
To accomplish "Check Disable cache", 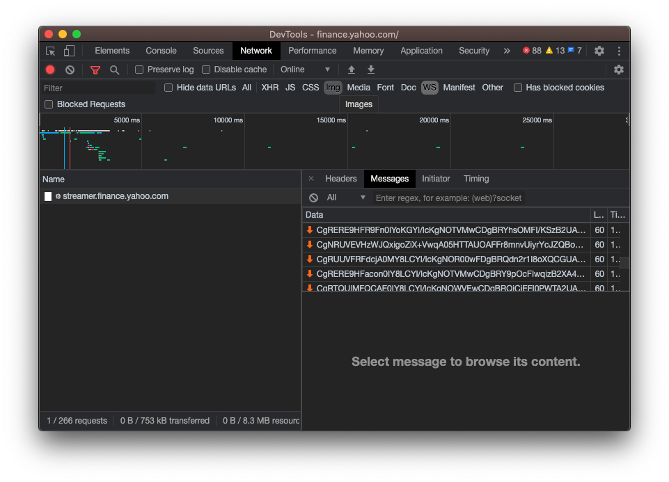I will tap(206, 70).
